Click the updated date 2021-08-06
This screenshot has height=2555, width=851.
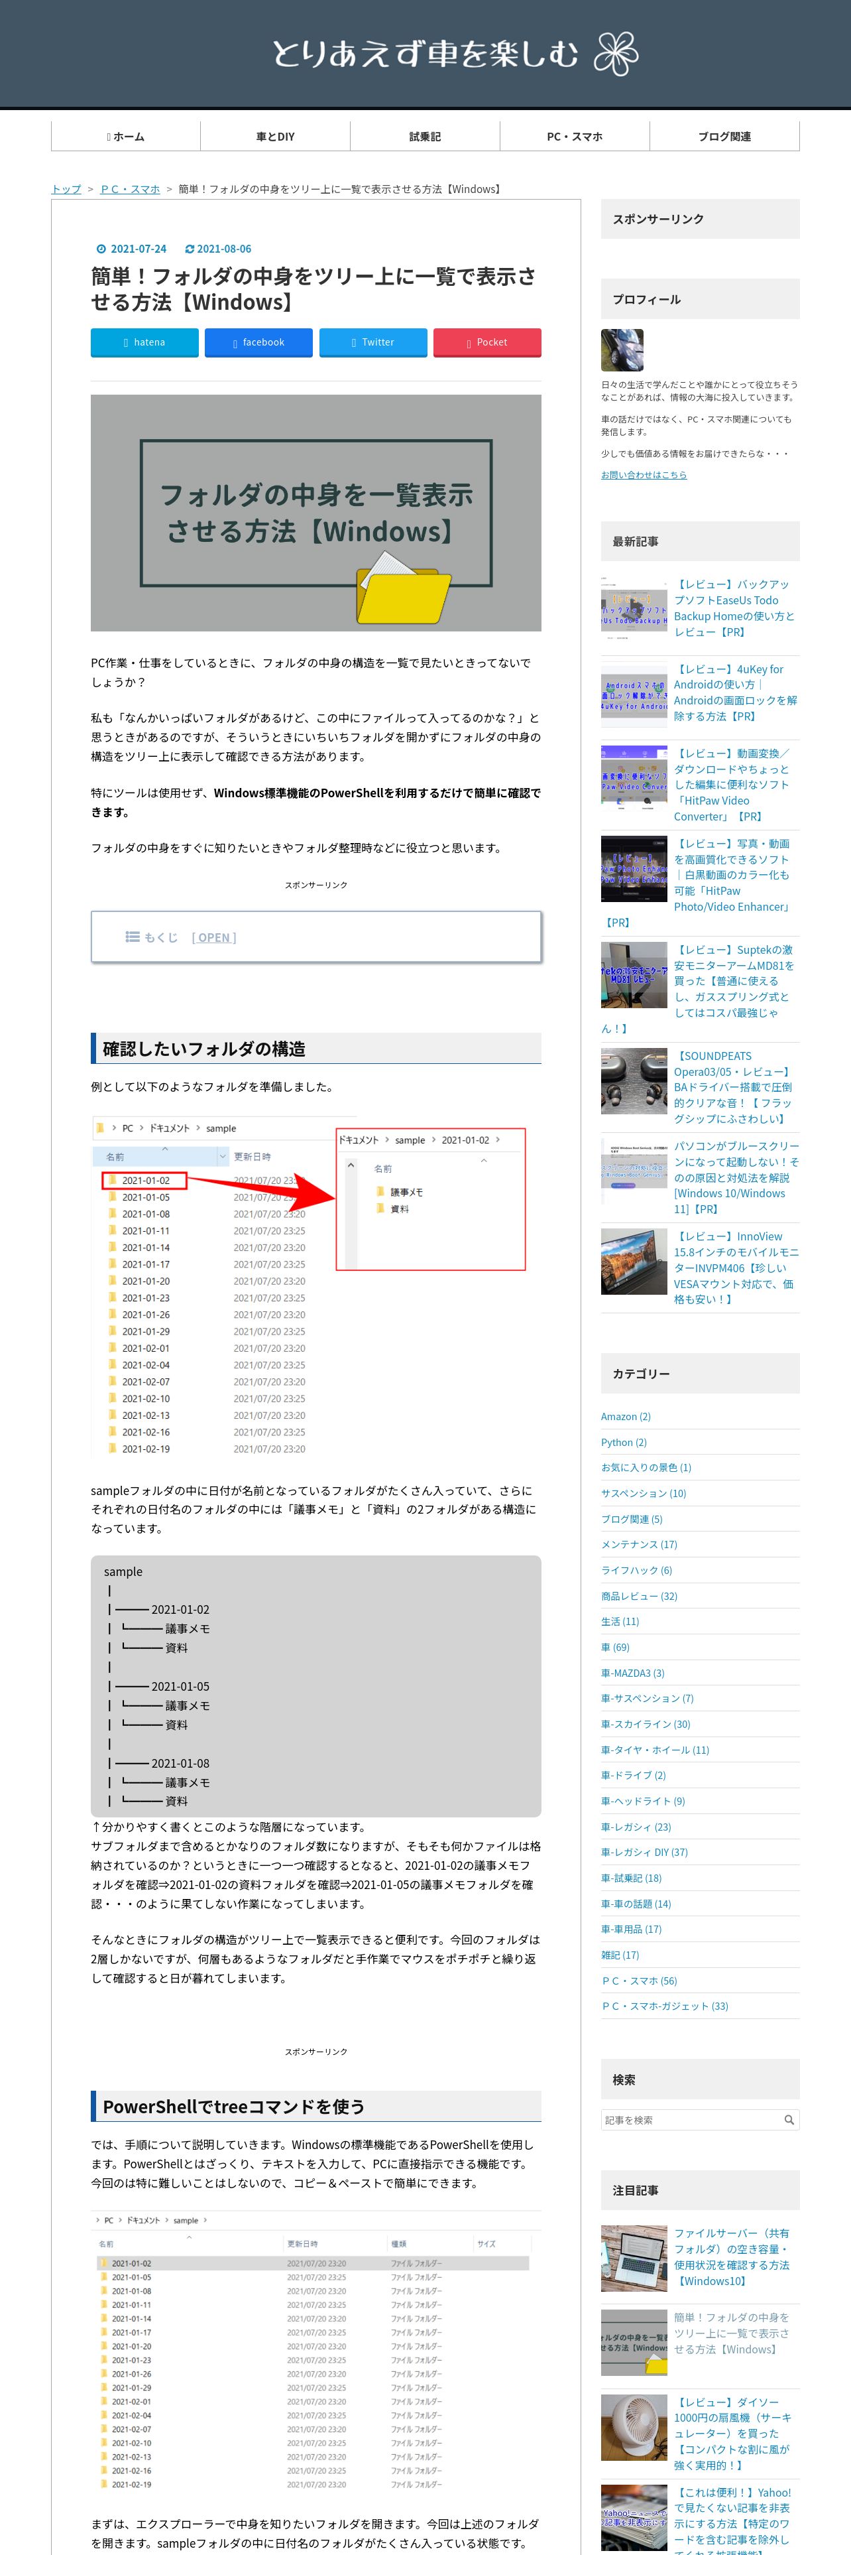pos(224,249)
